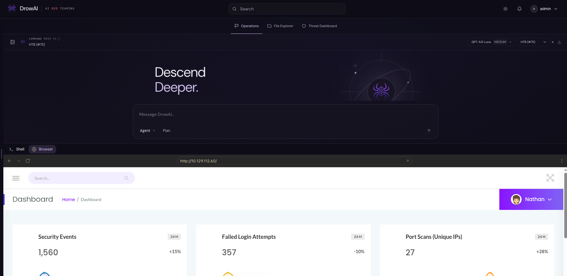Toggle fullscreen expand icon in dashboard
This screenshot has height=276, width=567.
coord(550,178)
